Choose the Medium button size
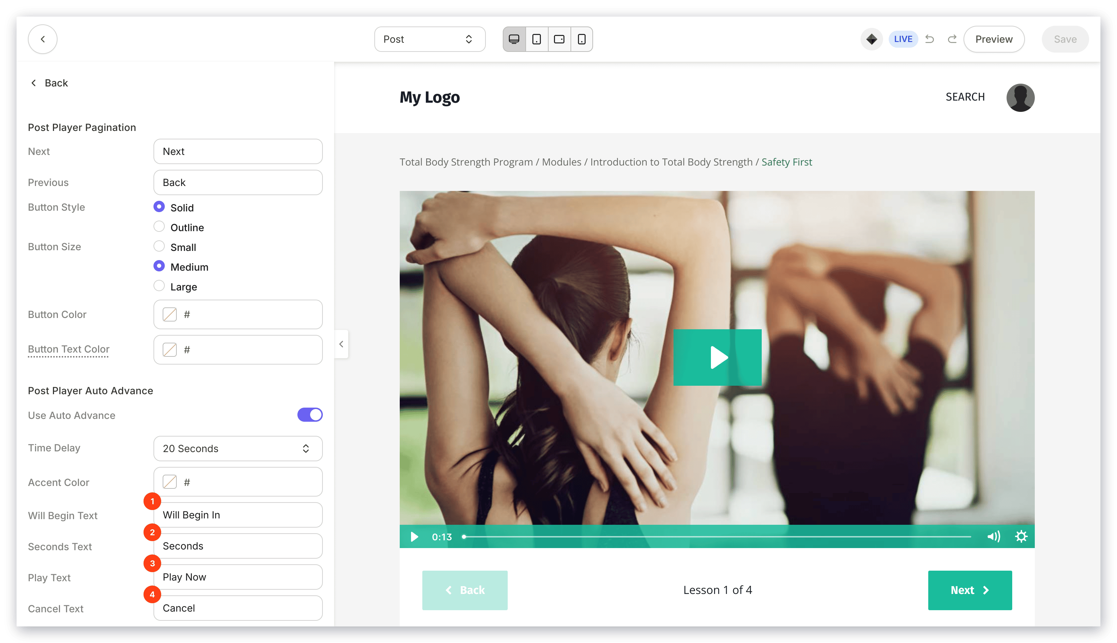The height and width of the screenshot is (643, 1117). (x=159, y=266)
